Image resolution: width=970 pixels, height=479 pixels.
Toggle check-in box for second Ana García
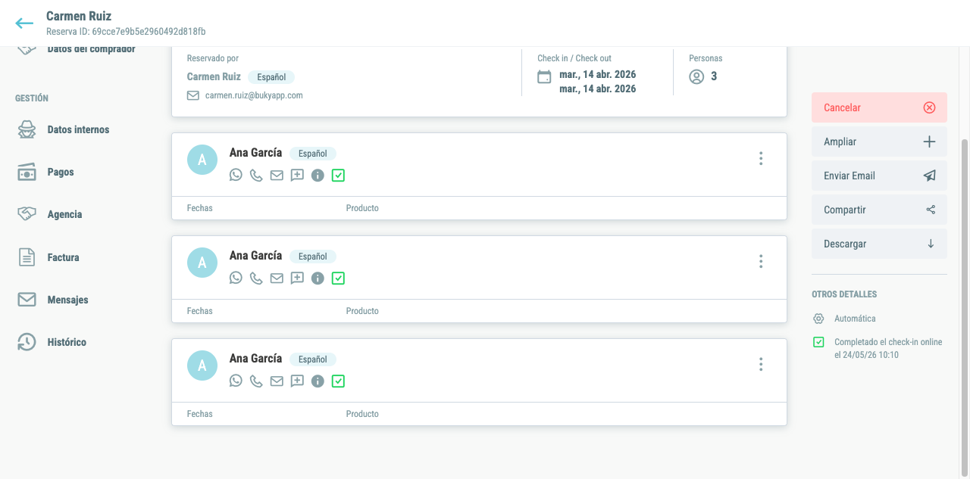pos(338,278)
